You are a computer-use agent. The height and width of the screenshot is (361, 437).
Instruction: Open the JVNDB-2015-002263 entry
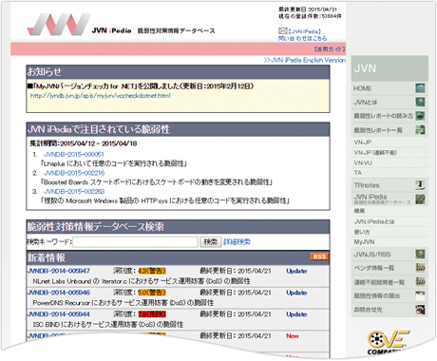(74, 192)
